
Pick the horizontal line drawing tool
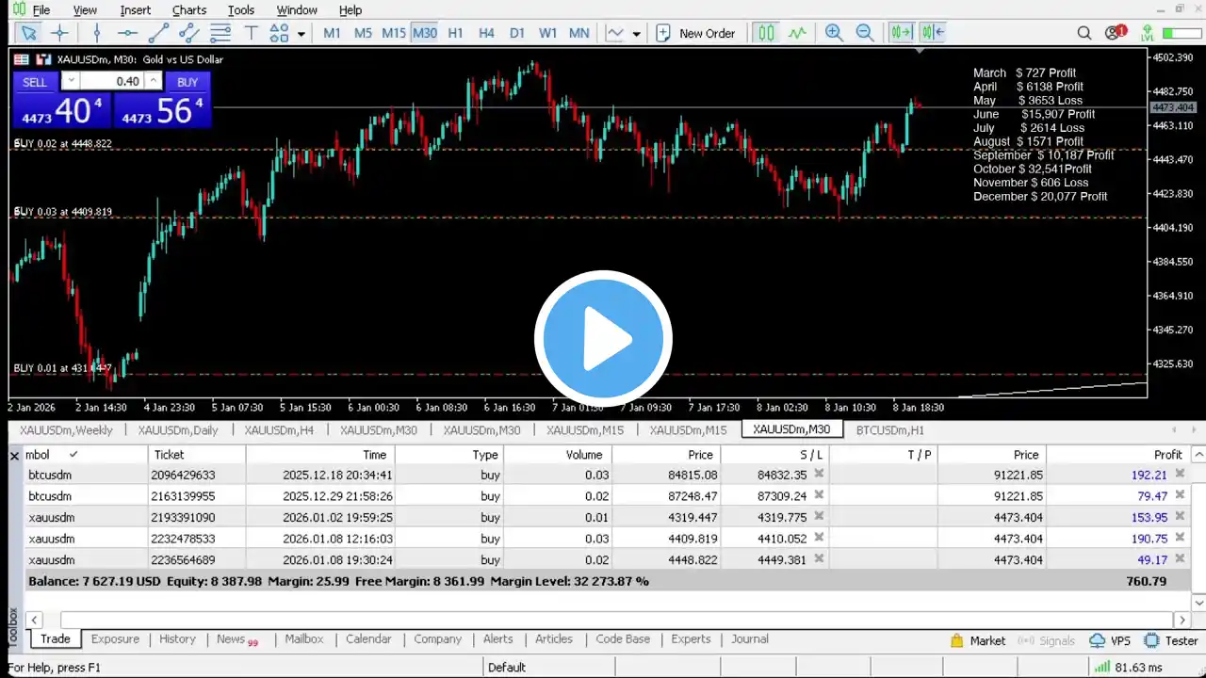pyautogui.click(x=127, y=33)
